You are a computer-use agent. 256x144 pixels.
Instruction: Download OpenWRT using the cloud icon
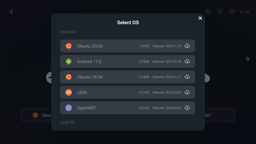(187, 108)
